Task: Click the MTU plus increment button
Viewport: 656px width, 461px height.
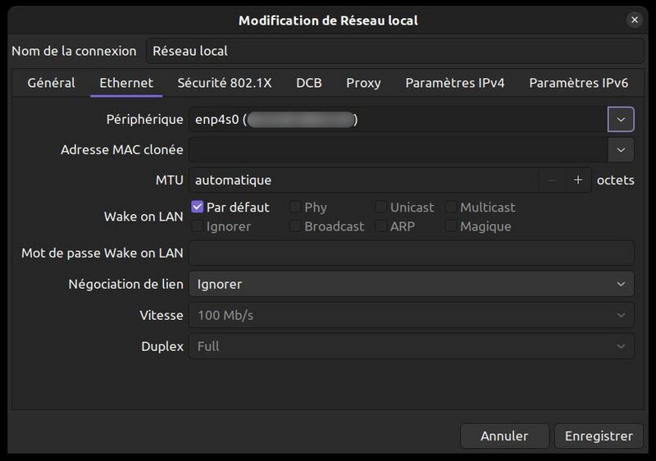Action: coord(578,180)
